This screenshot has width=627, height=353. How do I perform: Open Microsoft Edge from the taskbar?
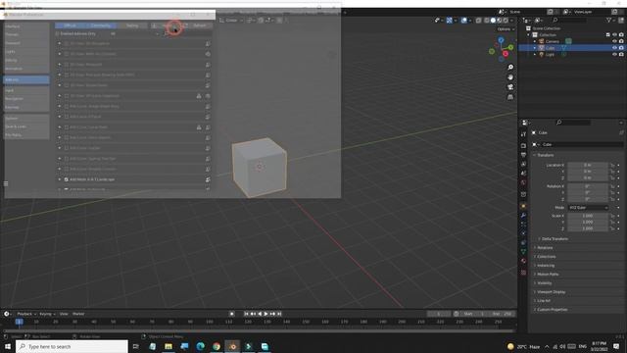point(200,346)
